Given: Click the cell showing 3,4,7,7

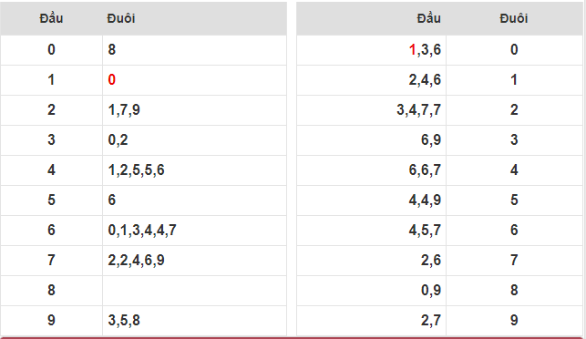Looking at the screenshot, I should [372, 110].
